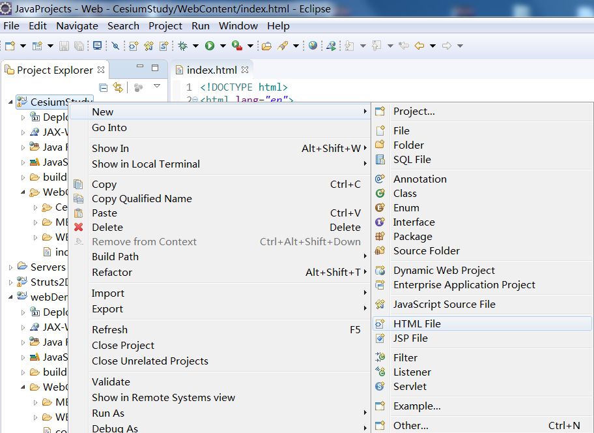Screen dimensions: 594x433
Task: Open the Window menu
Action: pyautogui.click(x=238, y=26)
